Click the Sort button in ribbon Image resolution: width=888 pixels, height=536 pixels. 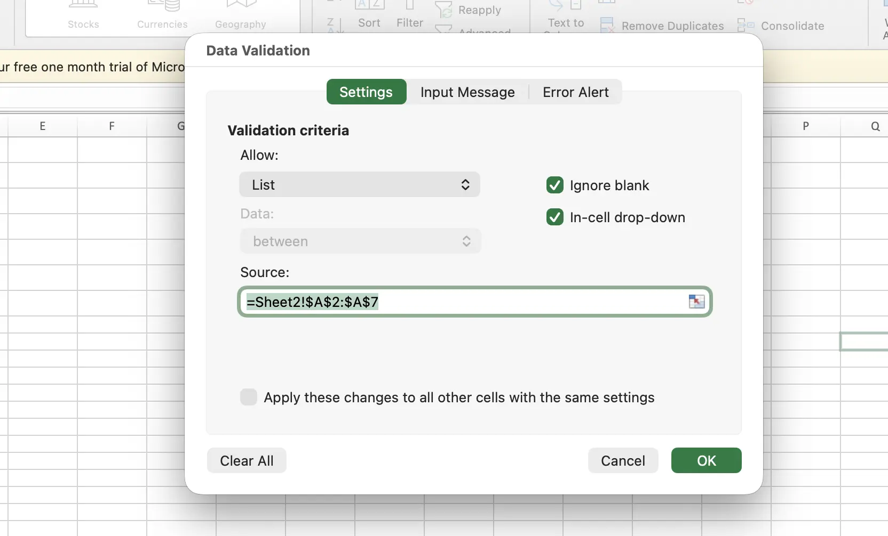369,16
